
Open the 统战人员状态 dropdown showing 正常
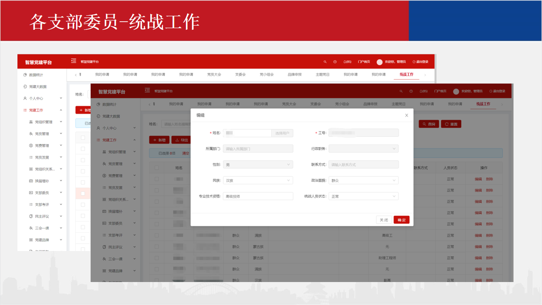[363, 197]
